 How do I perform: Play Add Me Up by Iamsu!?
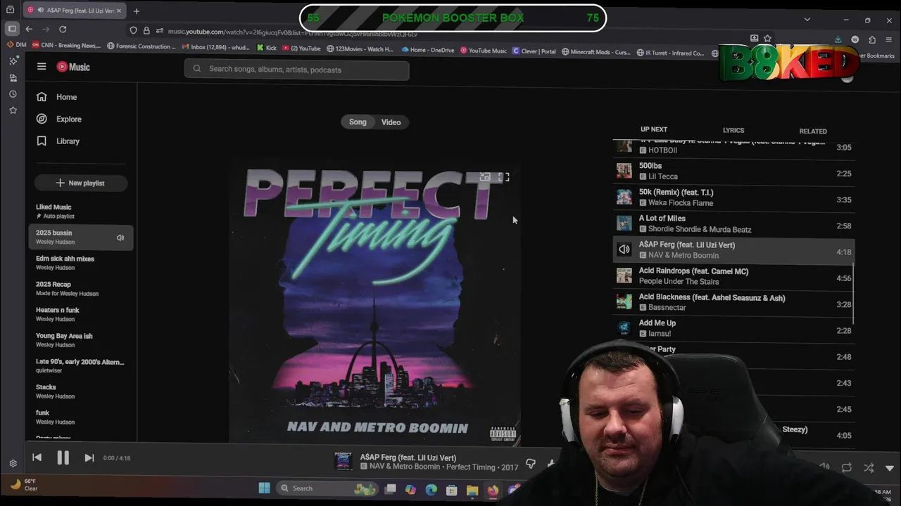pyautogui.click(x=733, y=330)
